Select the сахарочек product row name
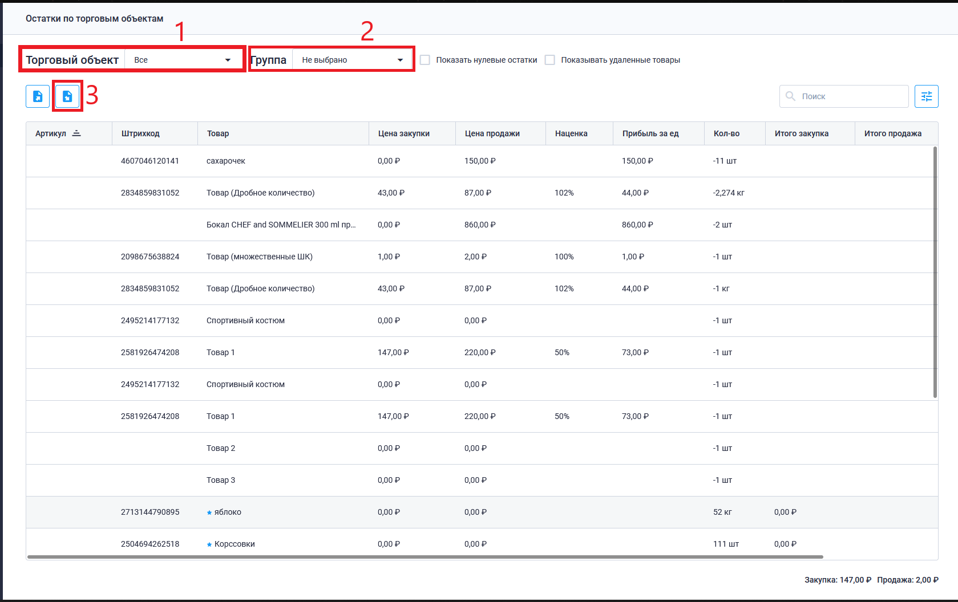This screenshot has width=958, height=602. (x=226, y=161)
